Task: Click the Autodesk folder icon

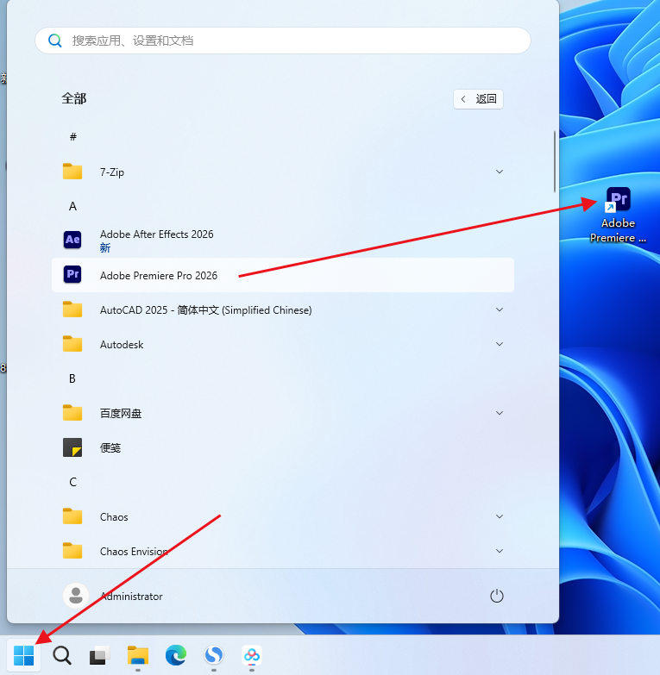Action: (72, 344)
